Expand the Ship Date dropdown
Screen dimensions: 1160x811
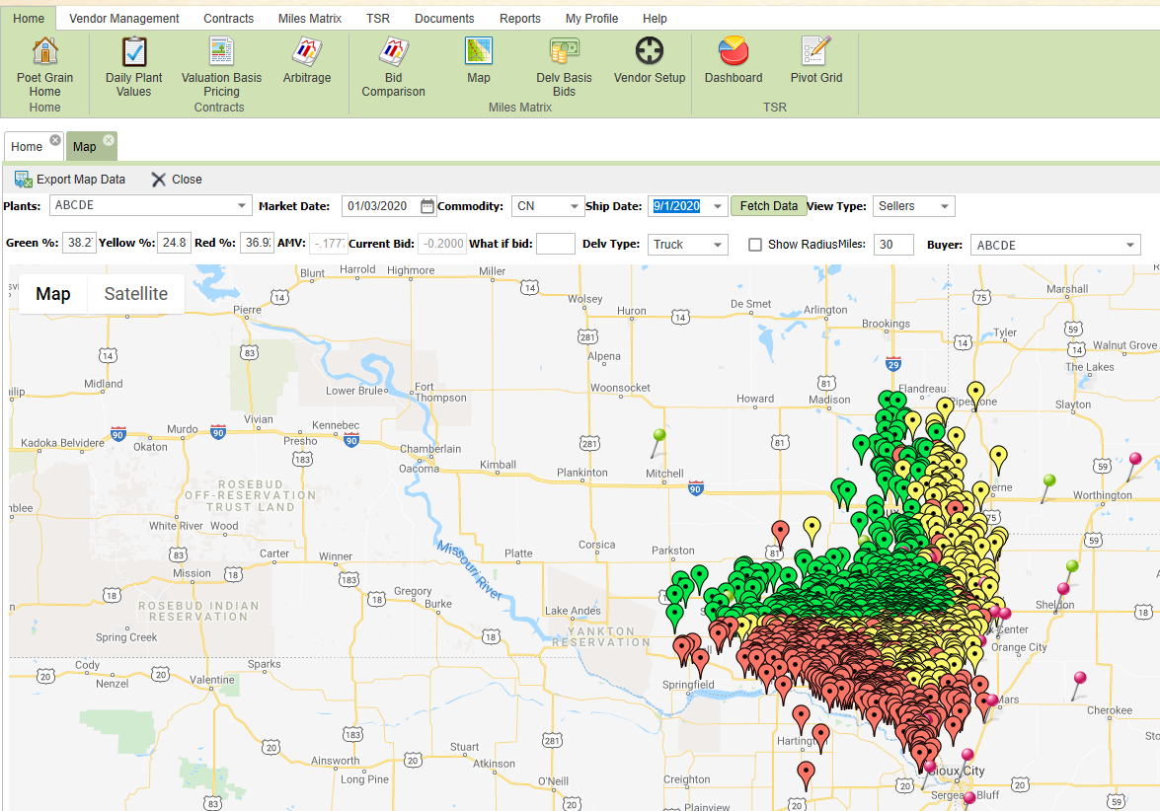coord(717,206)
